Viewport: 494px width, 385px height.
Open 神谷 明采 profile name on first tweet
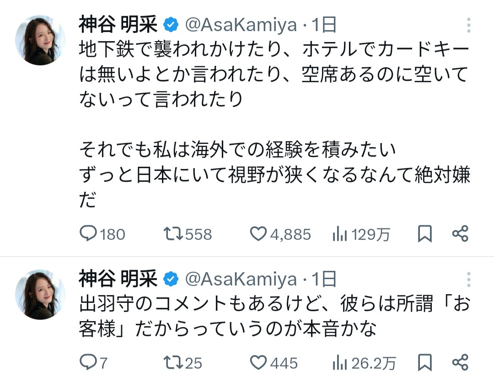[118, 26]
